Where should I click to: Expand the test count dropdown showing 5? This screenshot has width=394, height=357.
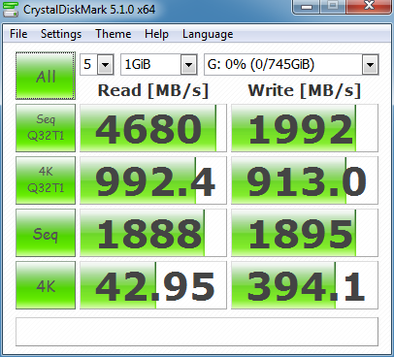tap(105, 65)
